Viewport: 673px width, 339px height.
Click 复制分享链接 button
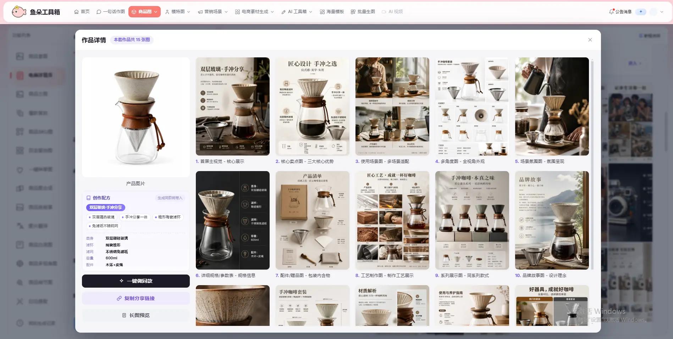136,298
